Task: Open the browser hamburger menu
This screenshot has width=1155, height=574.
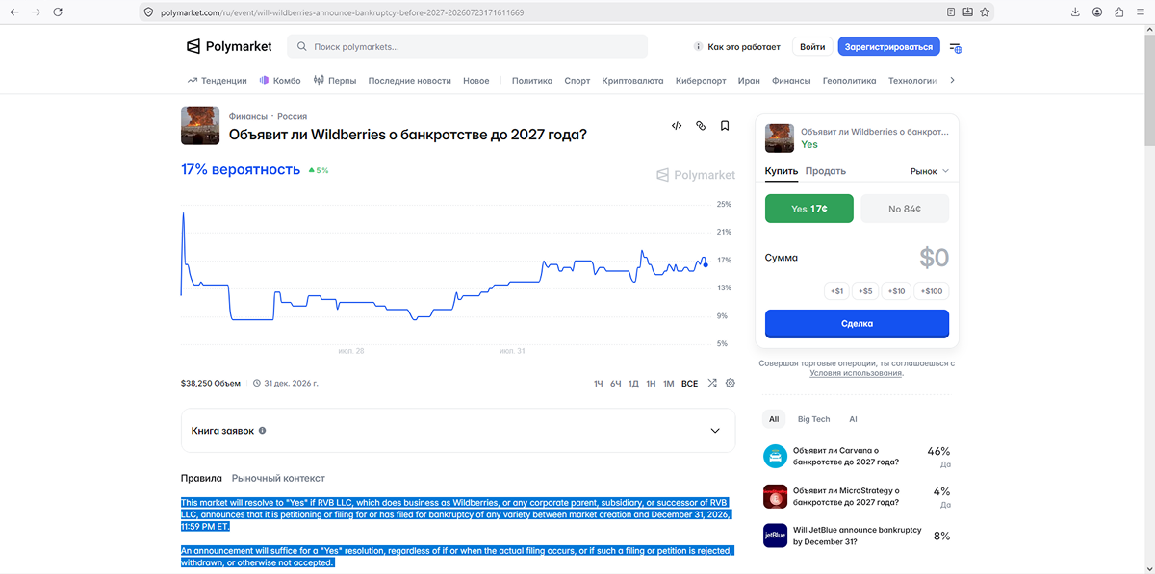Action: [x=1141, y=12]
